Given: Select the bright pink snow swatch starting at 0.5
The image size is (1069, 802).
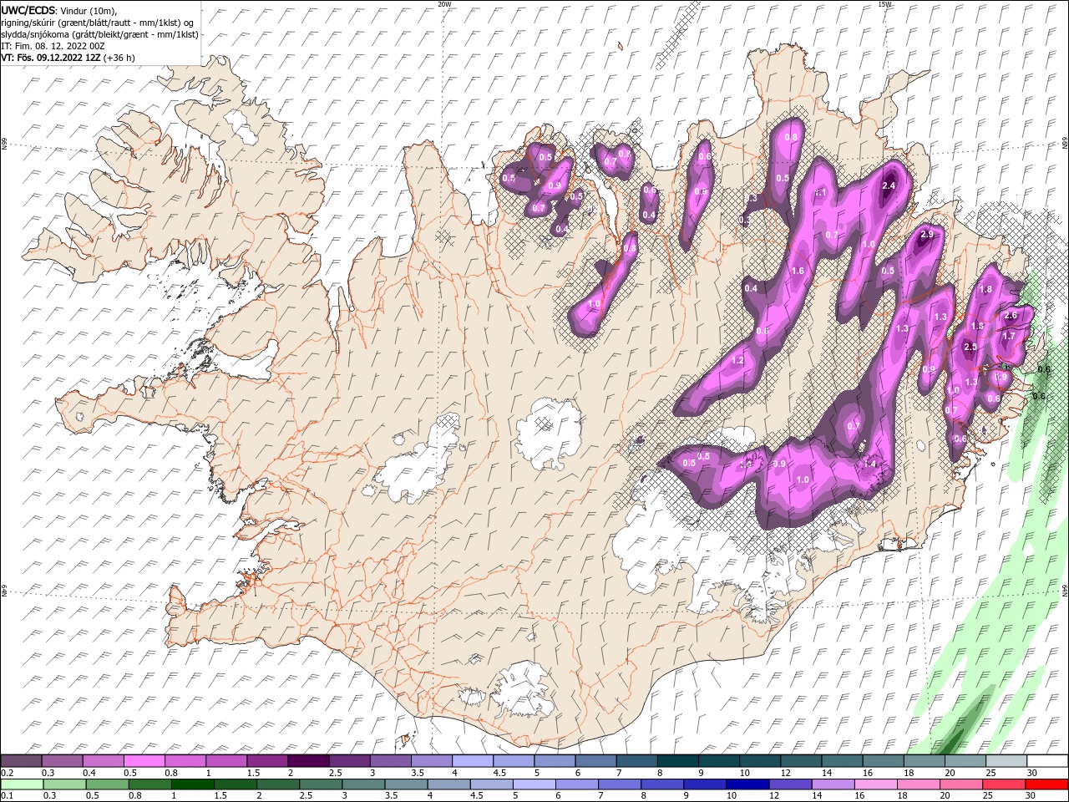Looking at the screenshot, I should click(x=144, y=761).
